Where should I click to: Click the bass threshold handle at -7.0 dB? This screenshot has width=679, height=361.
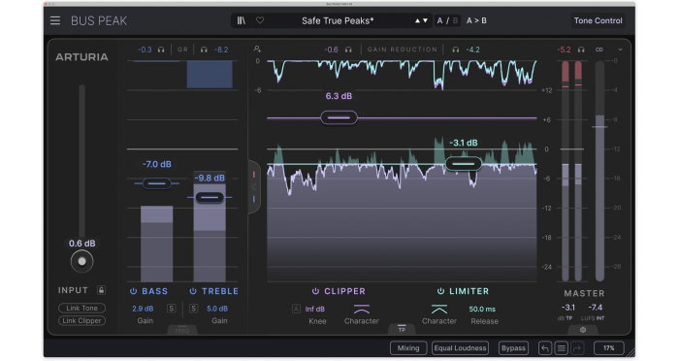coord(157,183)
